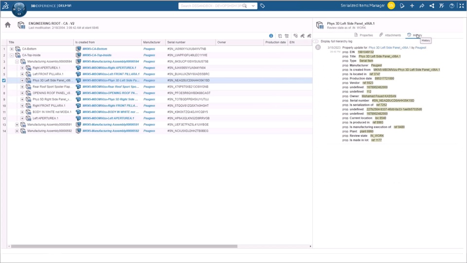Expand Right APERTUREA.1 node
This screenshot has height=263, width=467.
[x=22, y=68]
